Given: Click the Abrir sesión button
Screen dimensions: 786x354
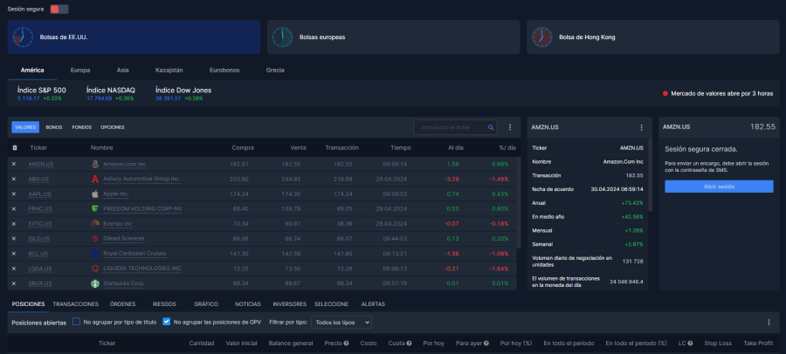Looking at the screenshot, I should (x=719, y=187).
